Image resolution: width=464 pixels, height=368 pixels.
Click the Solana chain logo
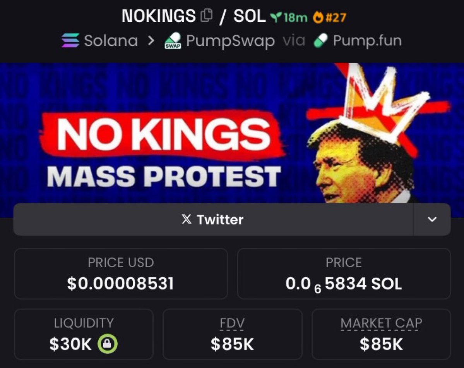coord(70,40)
